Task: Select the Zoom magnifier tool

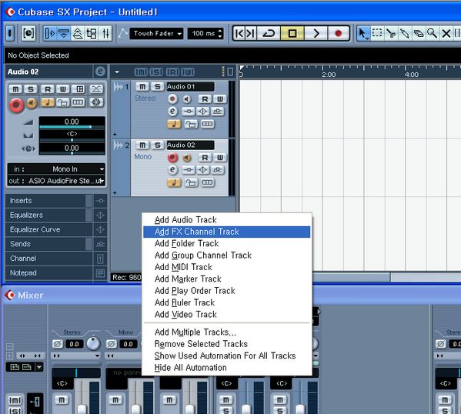Action: 432,33
